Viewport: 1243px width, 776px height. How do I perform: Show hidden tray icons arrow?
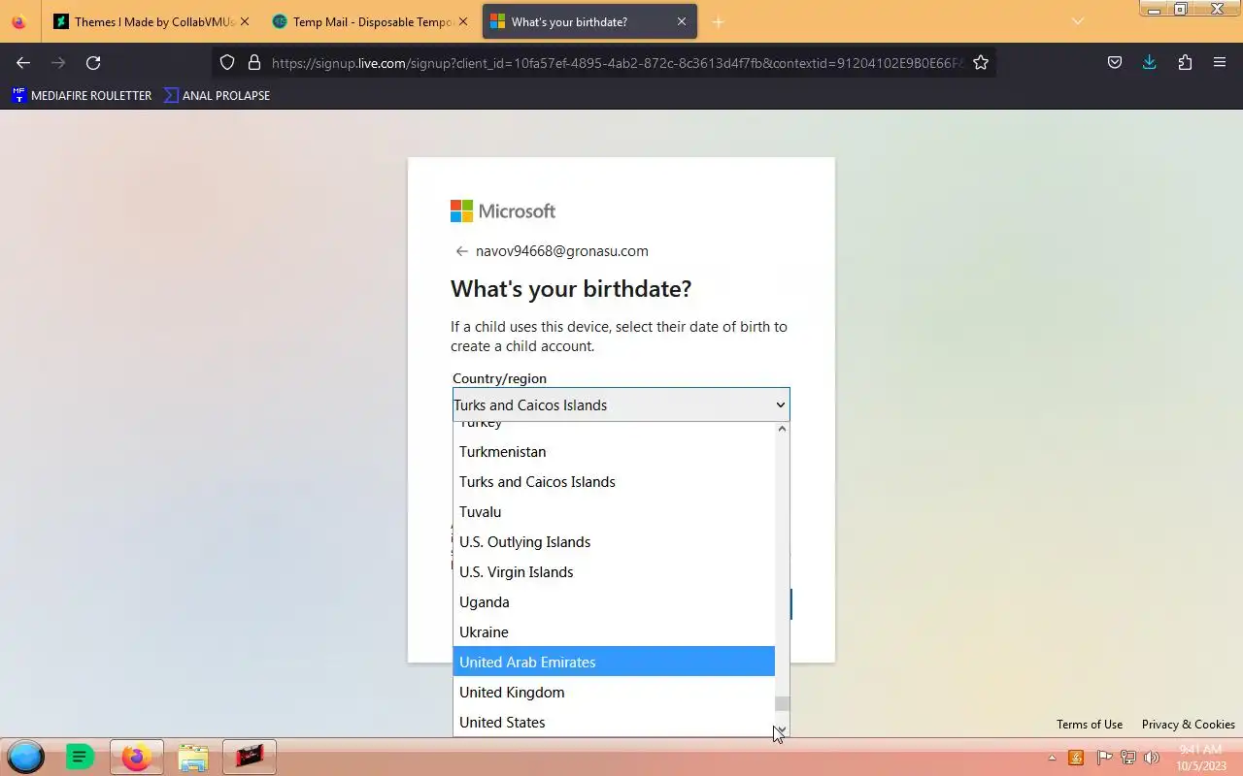click(1052, 759)
